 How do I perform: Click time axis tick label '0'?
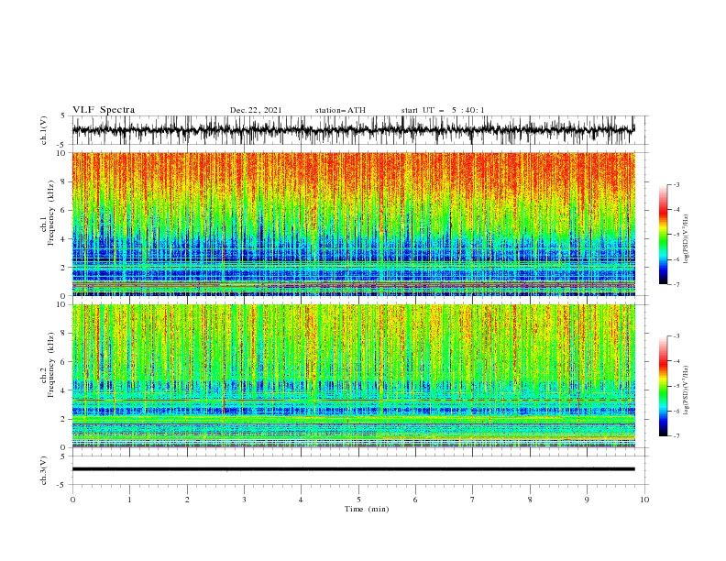coord(72,500)
